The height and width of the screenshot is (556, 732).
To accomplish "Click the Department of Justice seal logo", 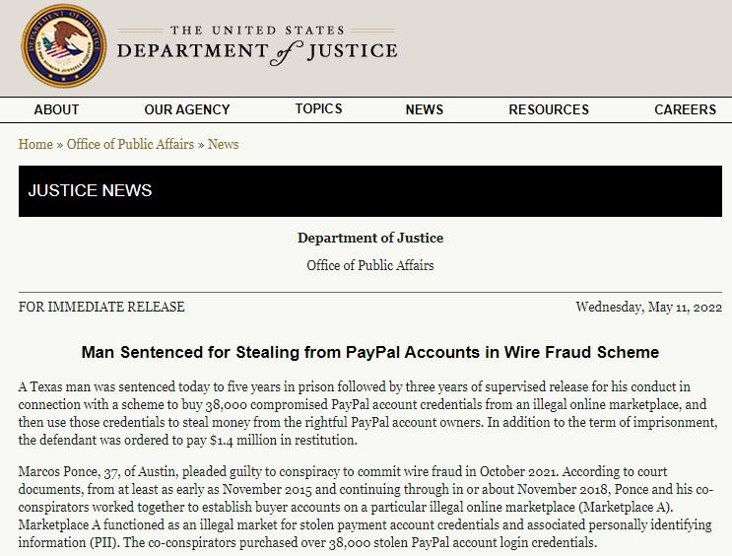I will coord(64,45).
